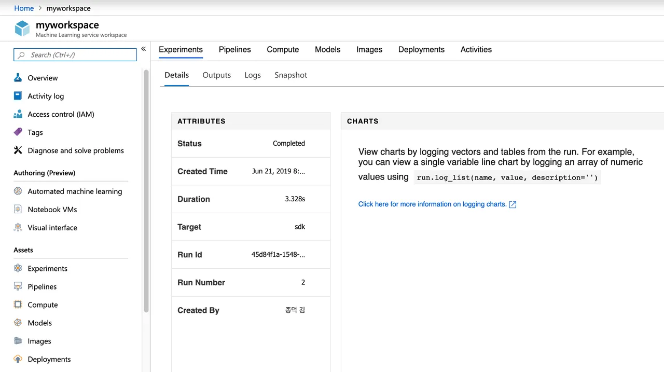Open Experiments under Assets
Screen dimensions: 664x372
tap(48, 268)
